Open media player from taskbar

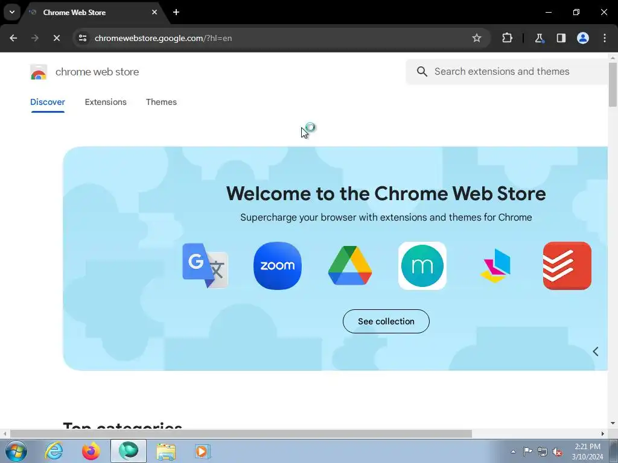[203, 451]
